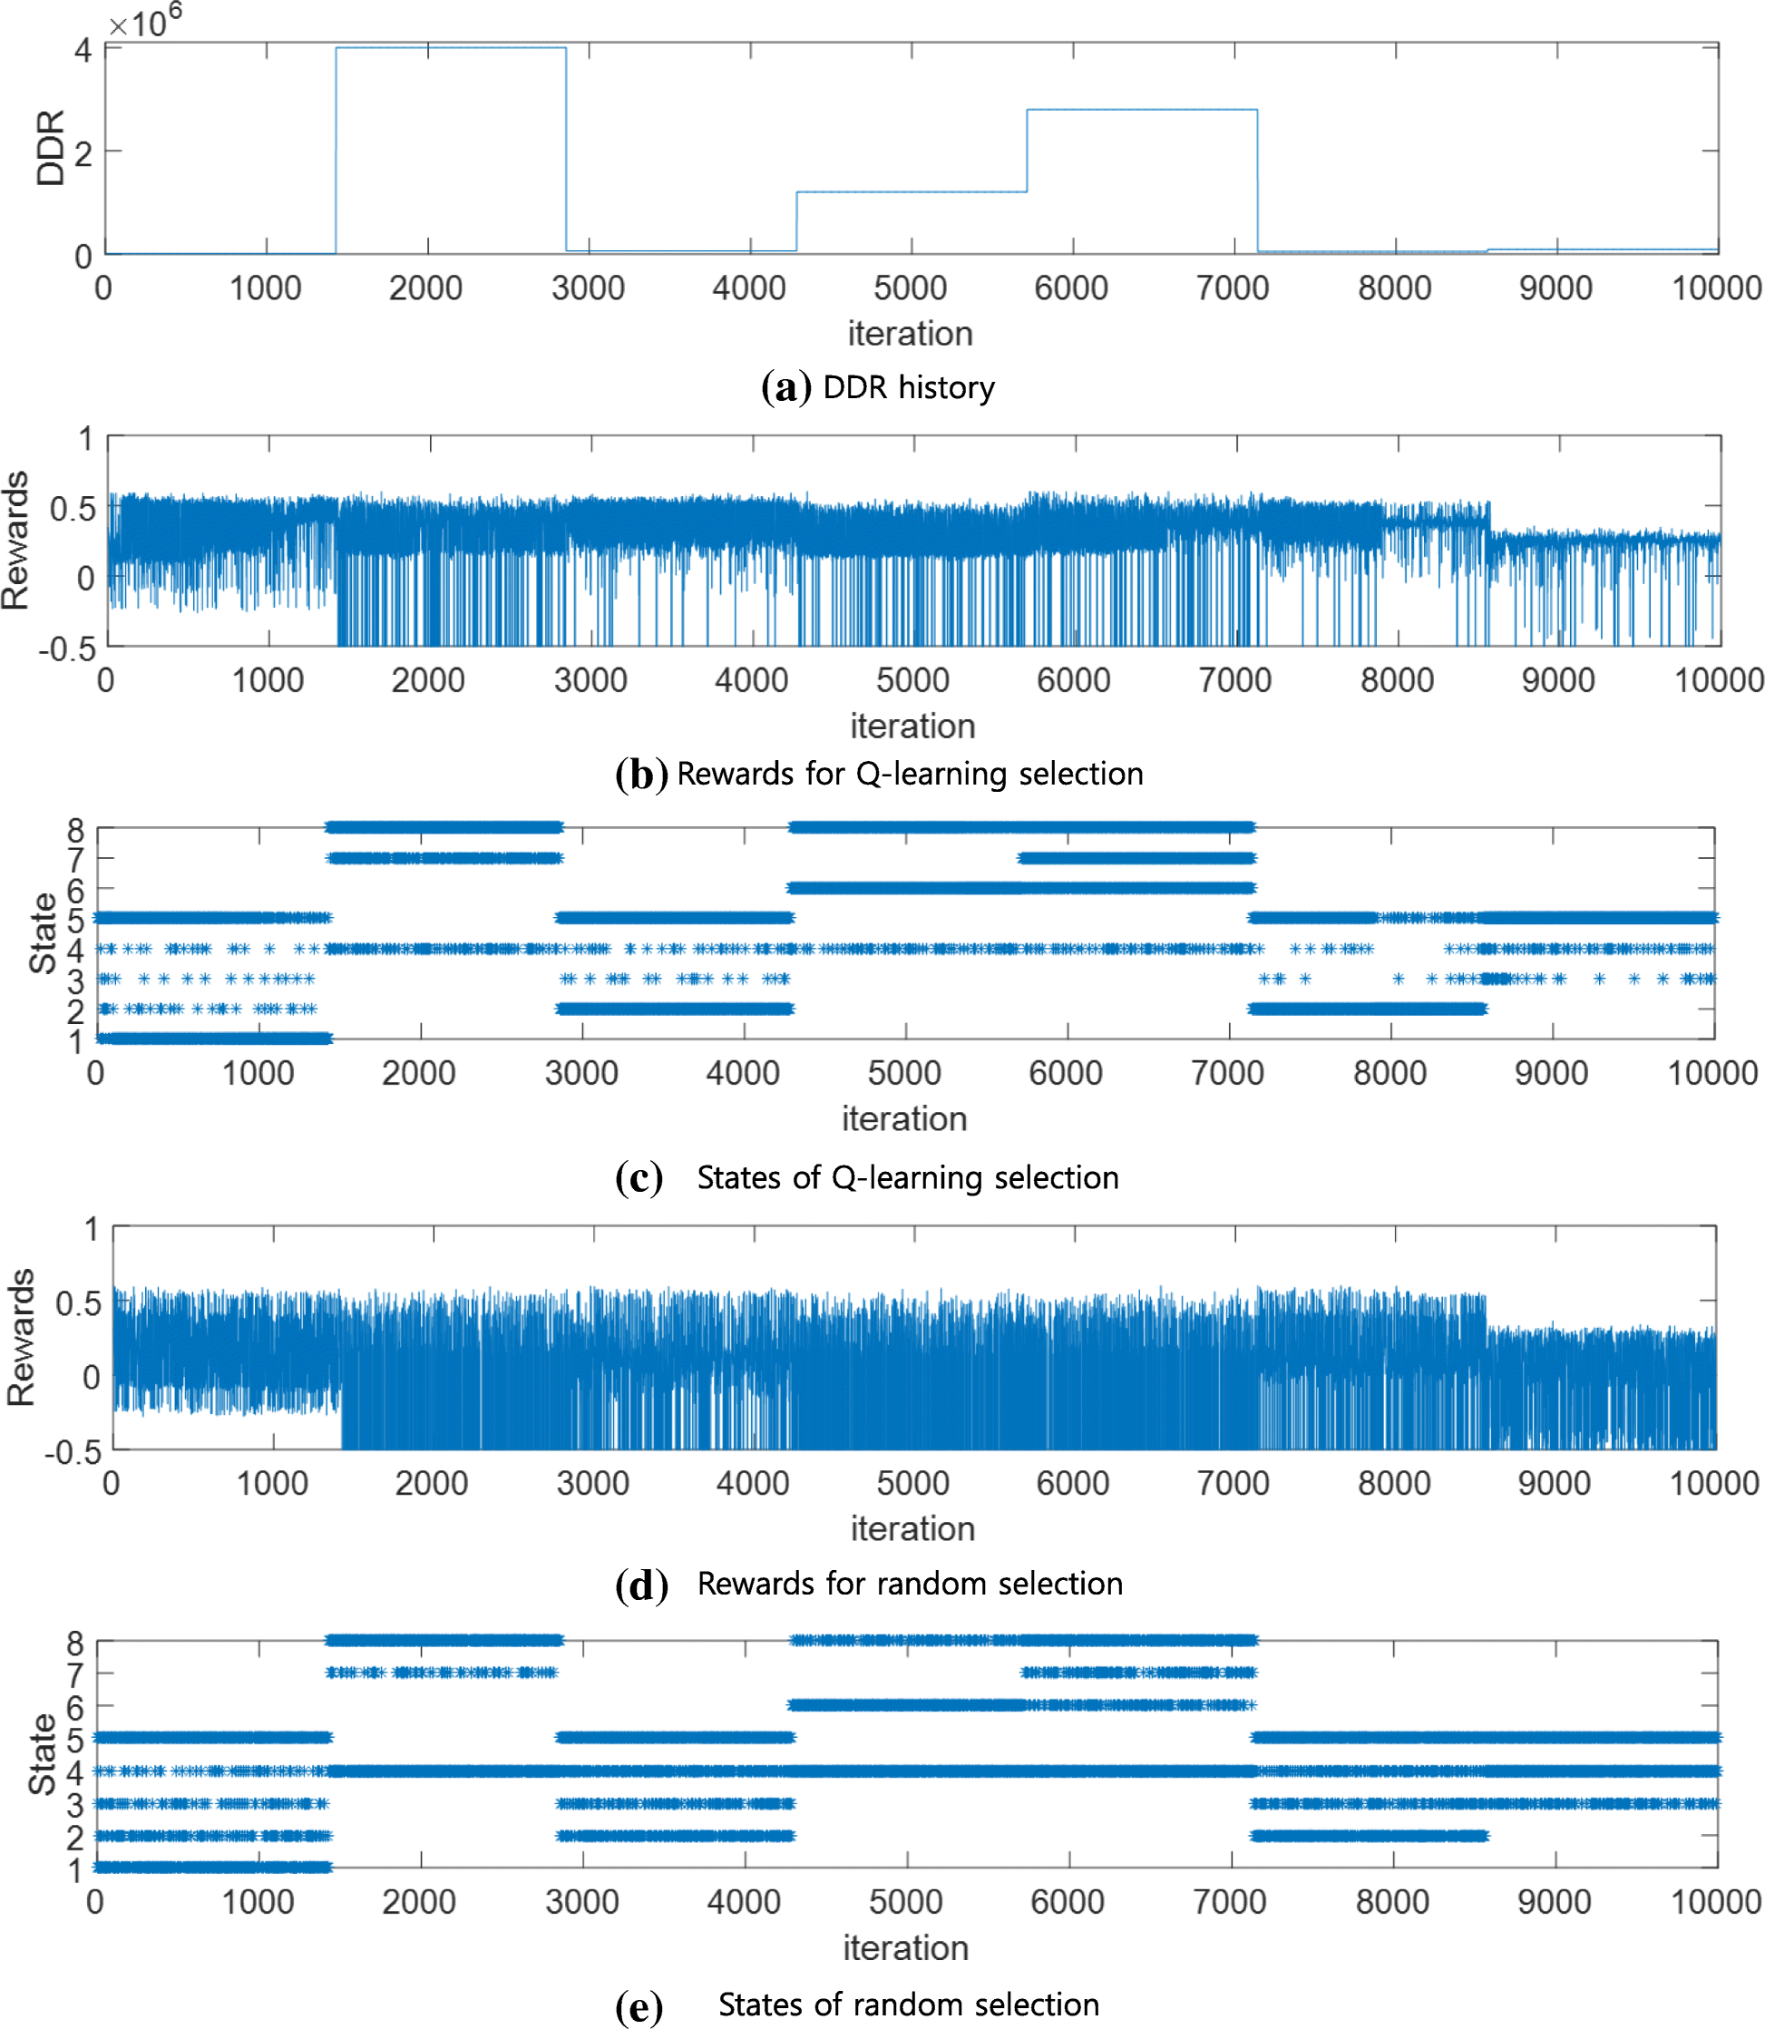
Task: Click the 0.5 y-tick in panel (b)
Action: (72, 508)
